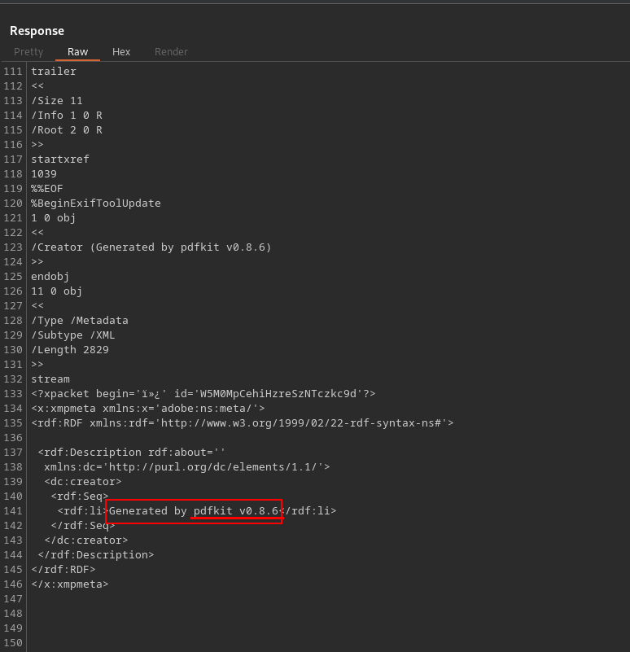The image size is (630, 652).
Task: Click the /Root 2 0 R line
Action: pos(67,130)
